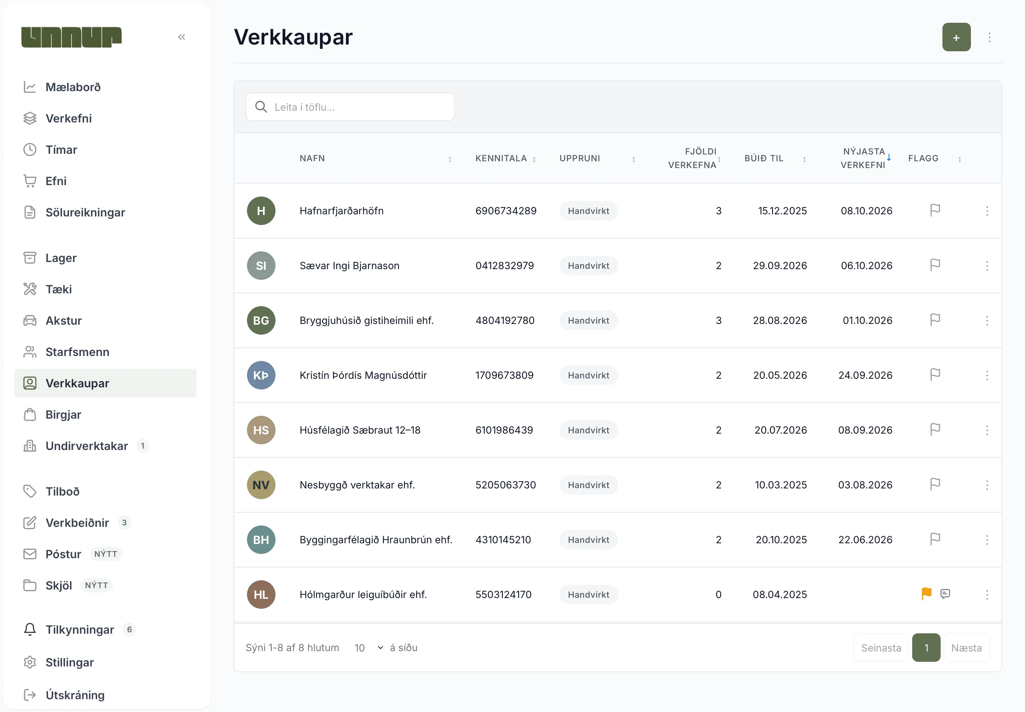Click the Næsta pagination button
This screenshot has height=712, width=1025.
(966, 648)
